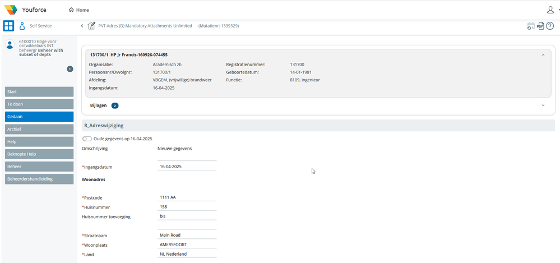Screen dimensions: 560x263
Task: Toggle Oude gegevens op 16-04-2025
Action: click(87, 139)
